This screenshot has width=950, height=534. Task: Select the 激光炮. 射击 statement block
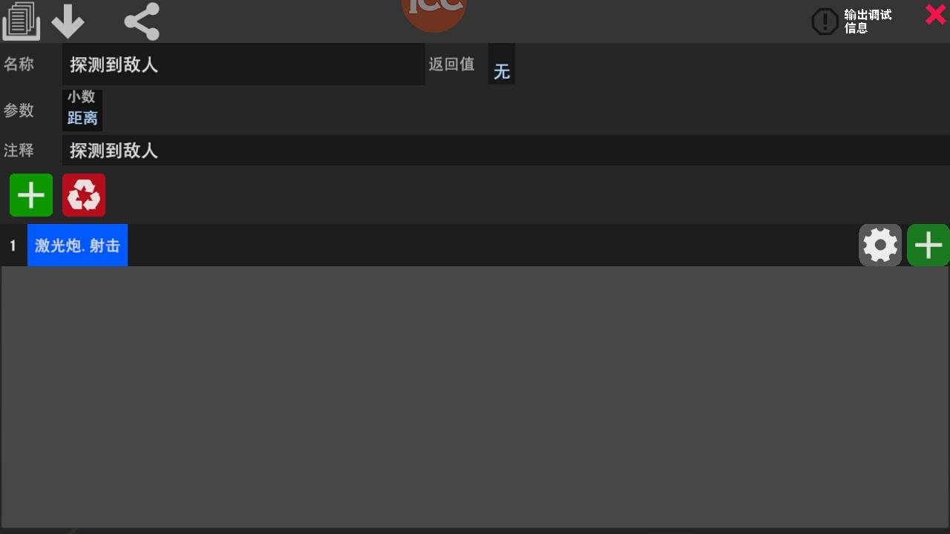tap(77, 245)
